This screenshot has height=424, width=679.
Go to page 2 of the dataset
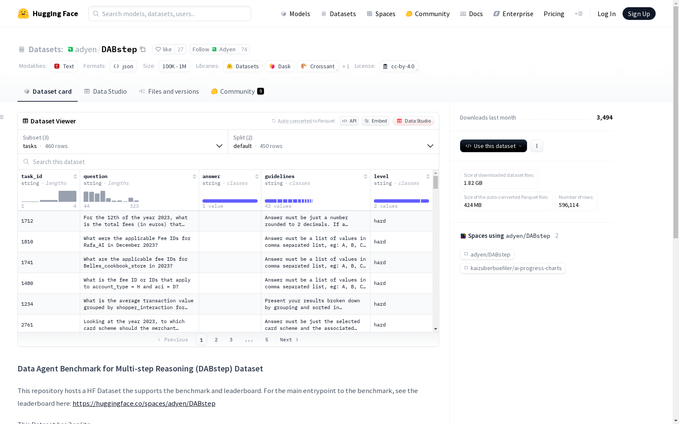216,340
